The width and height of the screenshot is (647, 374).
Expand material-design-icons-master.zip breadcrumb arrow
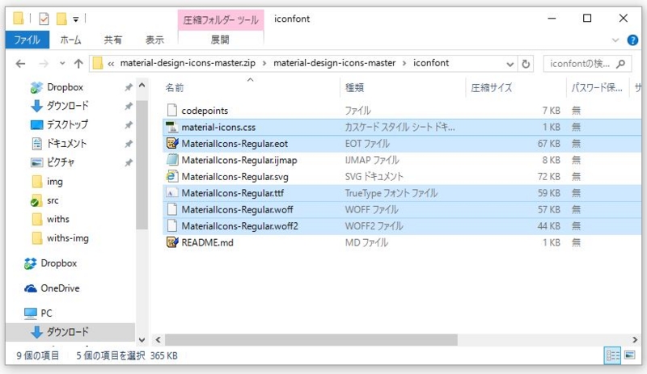[264, 64]
